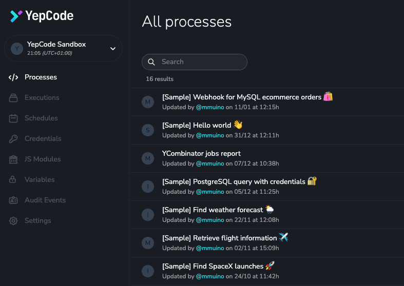The height and width of the screenshot is (286, 404).
Task: Open the Processes code icon
Action: (x=13, y=77)
